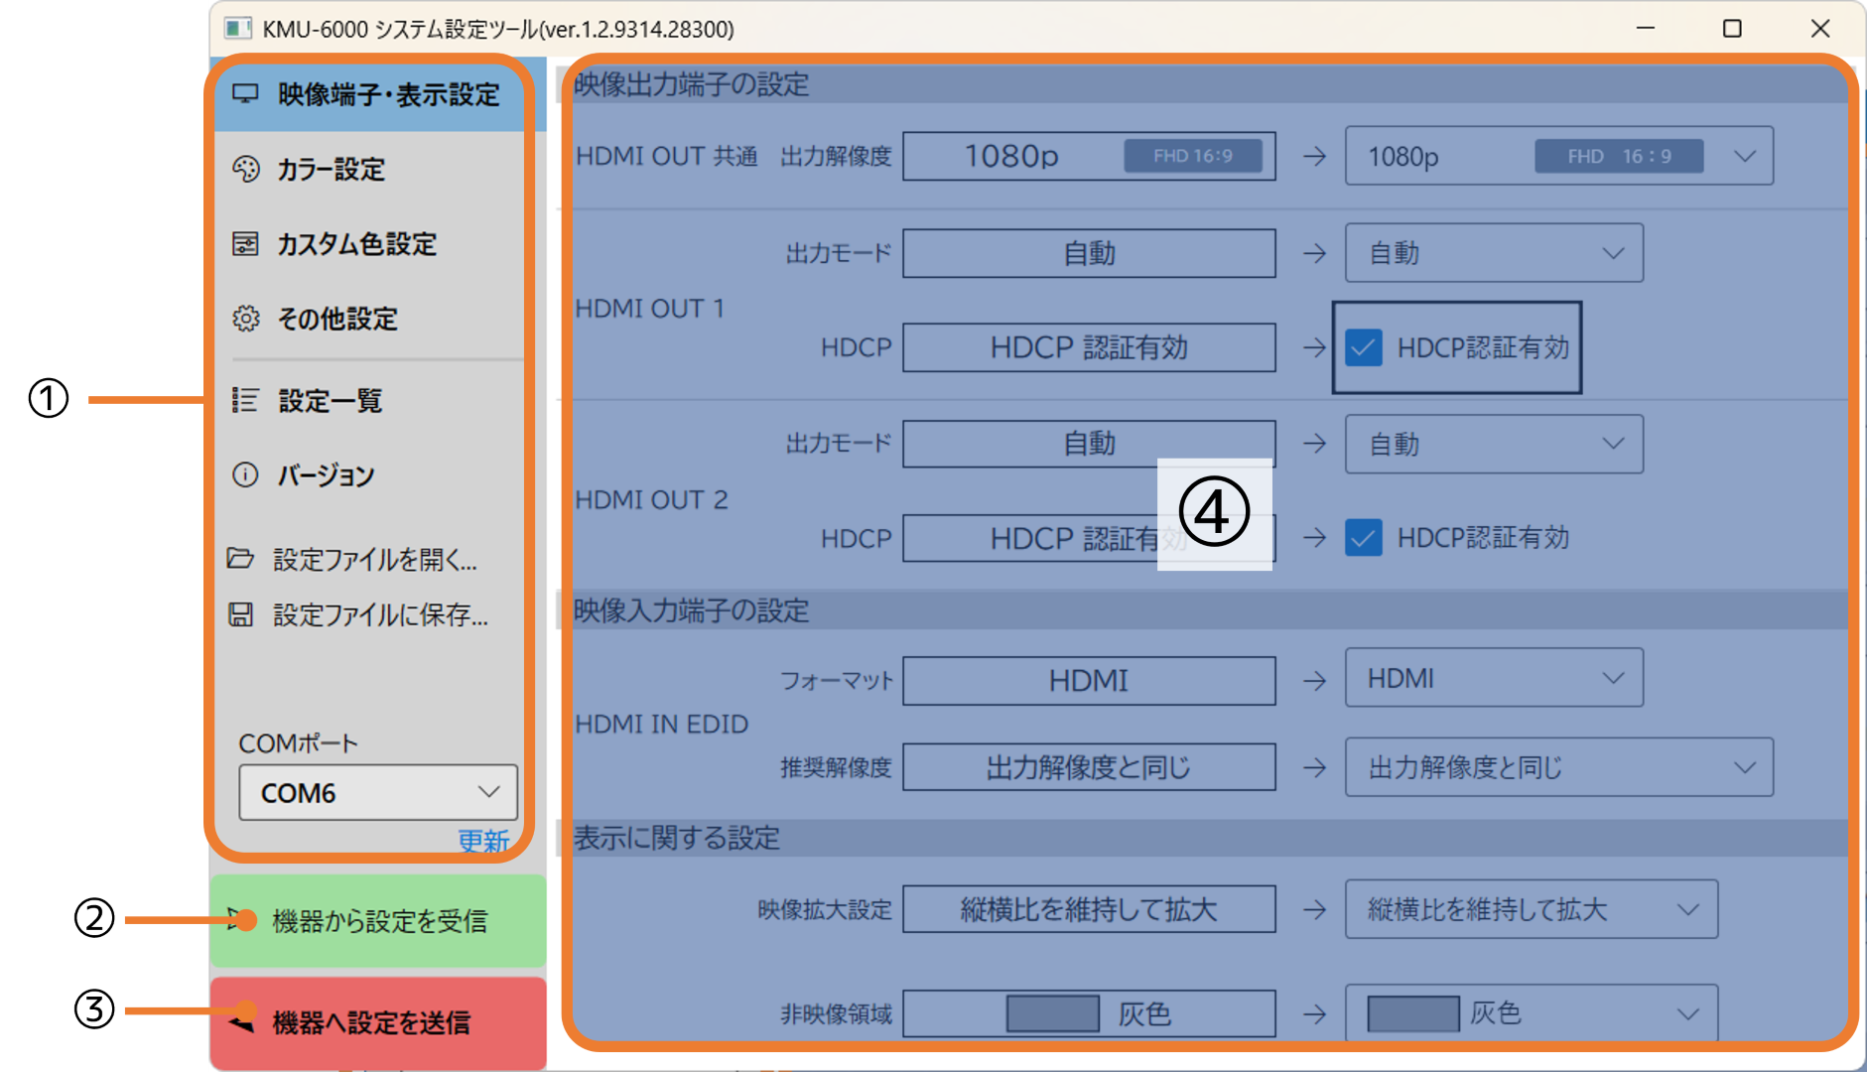The width and height of the screenshot is (1867, 1072).
Task: Toggle the HDMI OUT 1 HDCP認証有効 checkbox
Action: 1364,347
